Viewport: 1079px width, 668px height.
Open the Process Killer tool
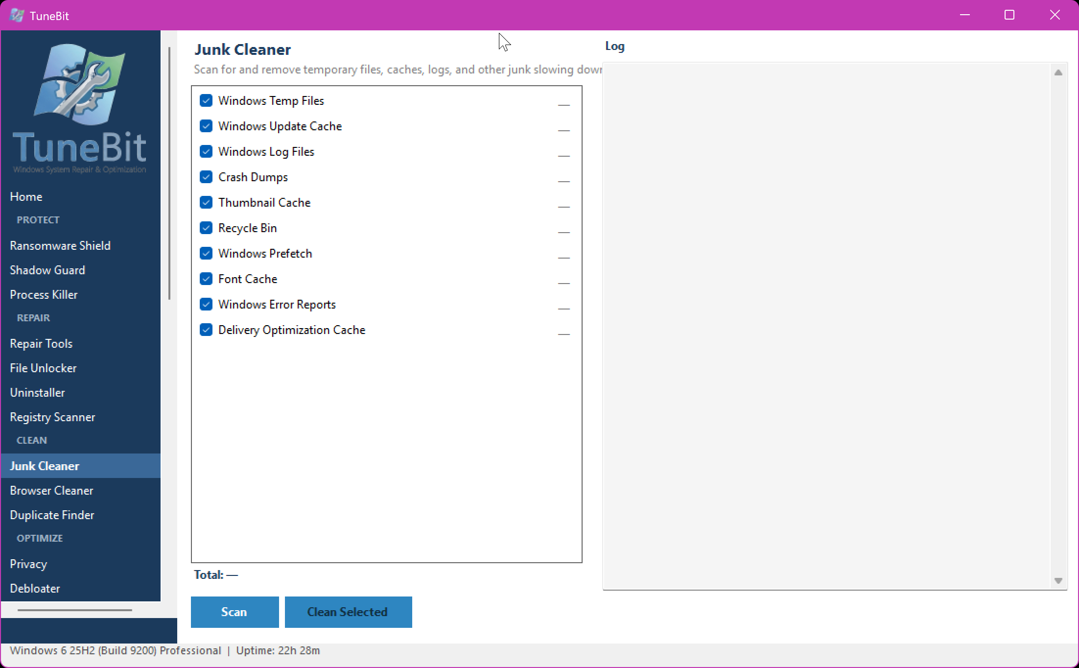point(81,295)
